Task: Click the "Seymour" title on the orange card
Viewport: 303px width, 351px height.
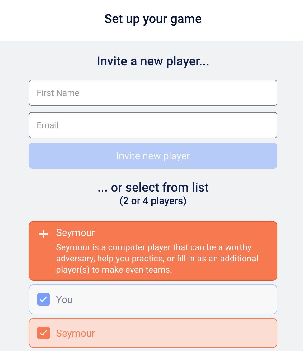Action: (75, 232)
